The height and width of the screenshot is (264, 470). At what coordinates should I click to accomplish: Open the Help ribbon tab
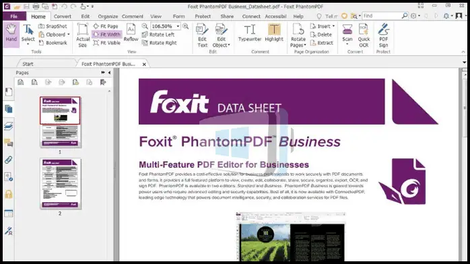point(298,16)
